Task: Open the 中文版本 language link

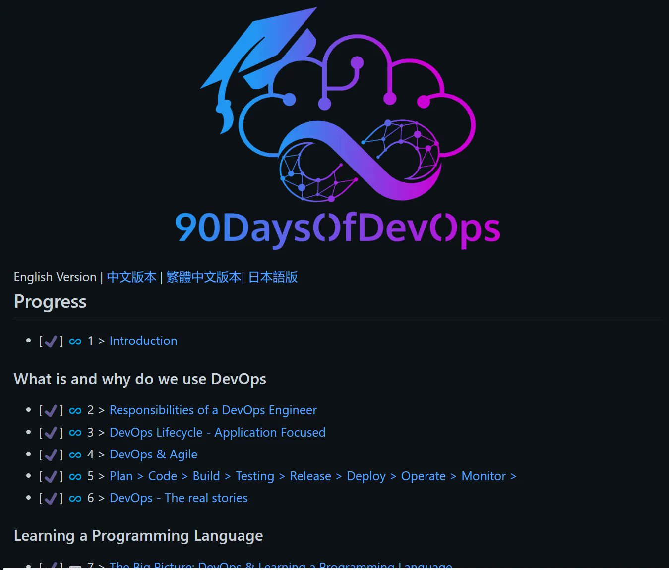Action: (x=131, y=277)
